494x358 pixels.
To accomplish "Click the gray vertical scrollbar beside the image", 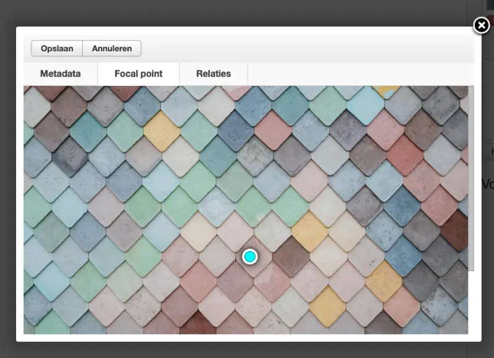I will [x=471, y=178].
